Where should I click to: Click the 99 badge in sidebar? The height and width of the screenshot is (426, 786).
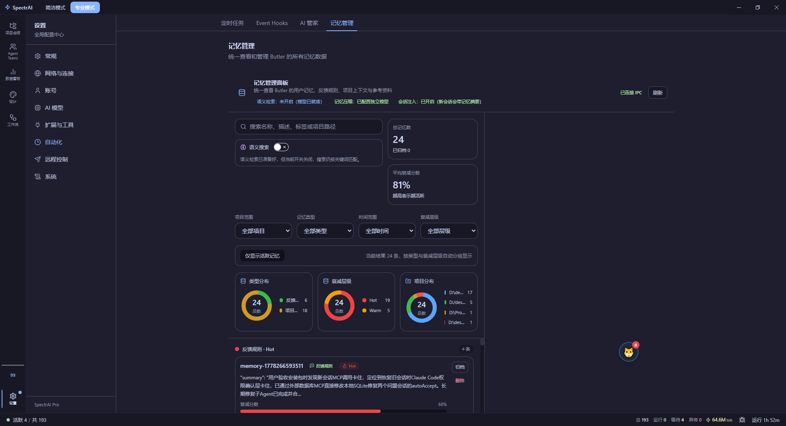[13, 375]
